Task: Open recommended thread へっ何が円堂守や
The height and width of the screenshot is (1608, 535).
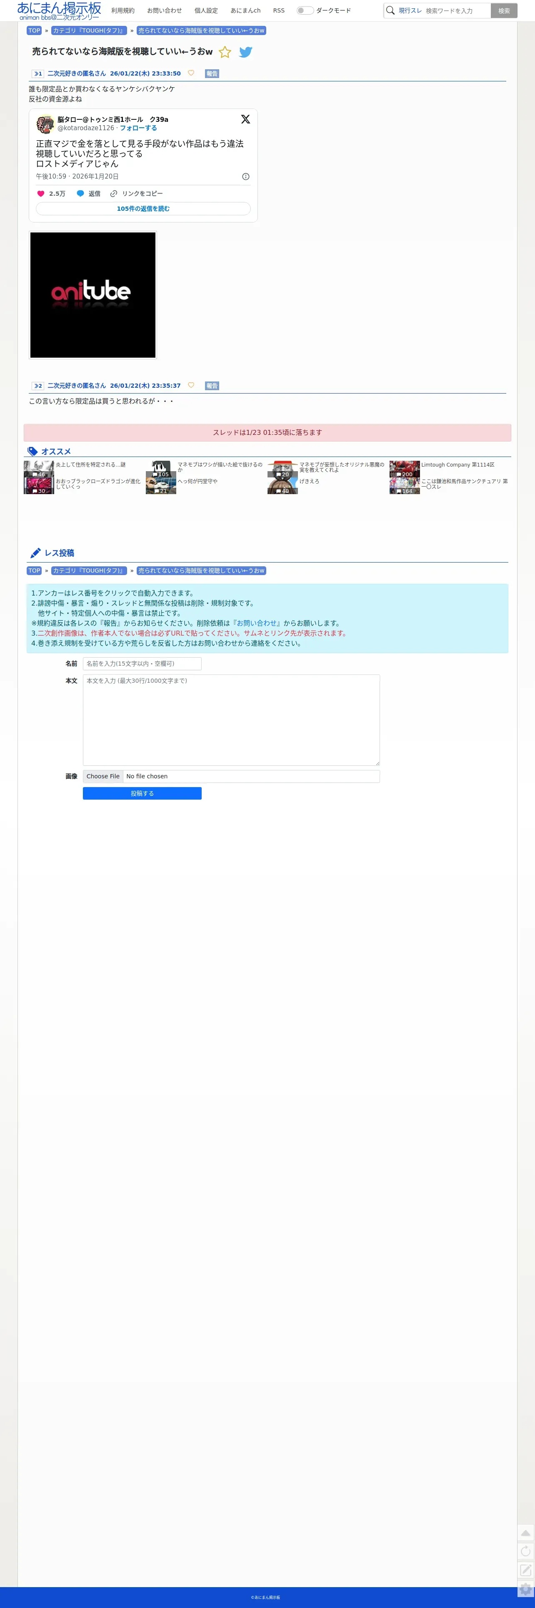Action: tap(197, 481)
